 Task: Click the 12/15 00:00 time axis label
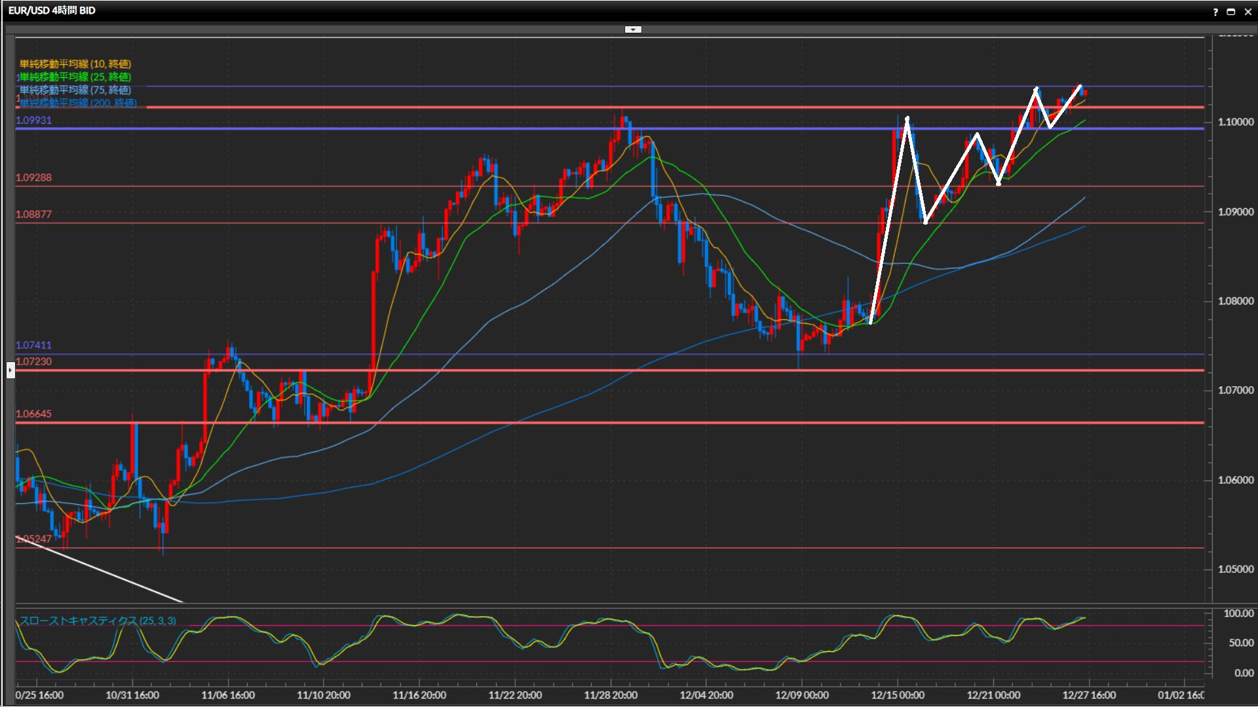tap(898, 695)
